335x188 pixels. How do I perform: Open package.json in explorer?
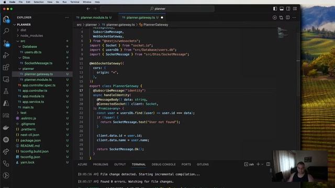[x=30, y=140]
